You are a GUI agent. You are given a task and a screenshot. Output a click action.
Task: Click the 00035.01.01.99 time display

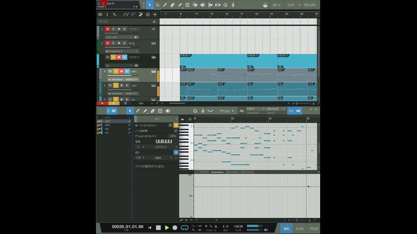[x=127, y=227]
